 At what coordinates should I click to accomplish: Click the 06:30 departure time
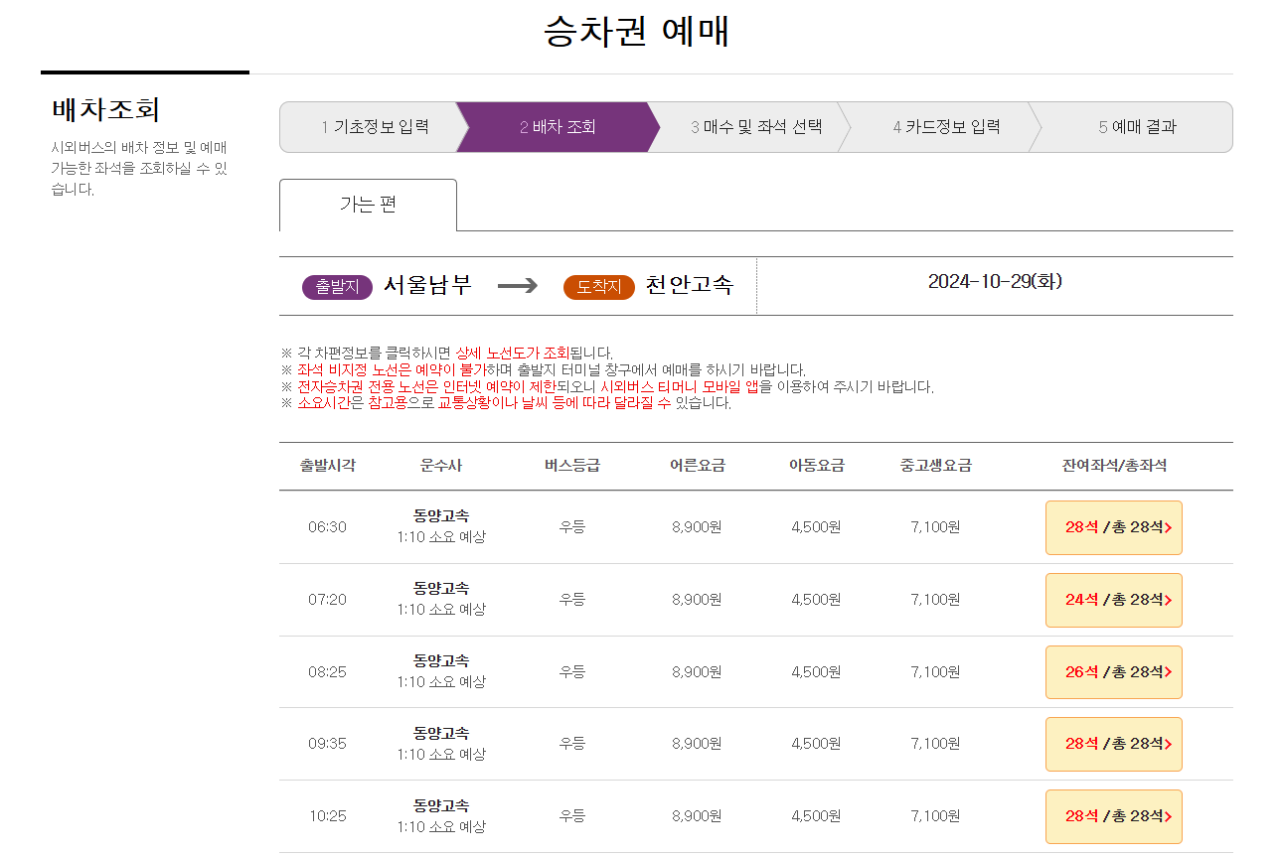tap(327, 527)
